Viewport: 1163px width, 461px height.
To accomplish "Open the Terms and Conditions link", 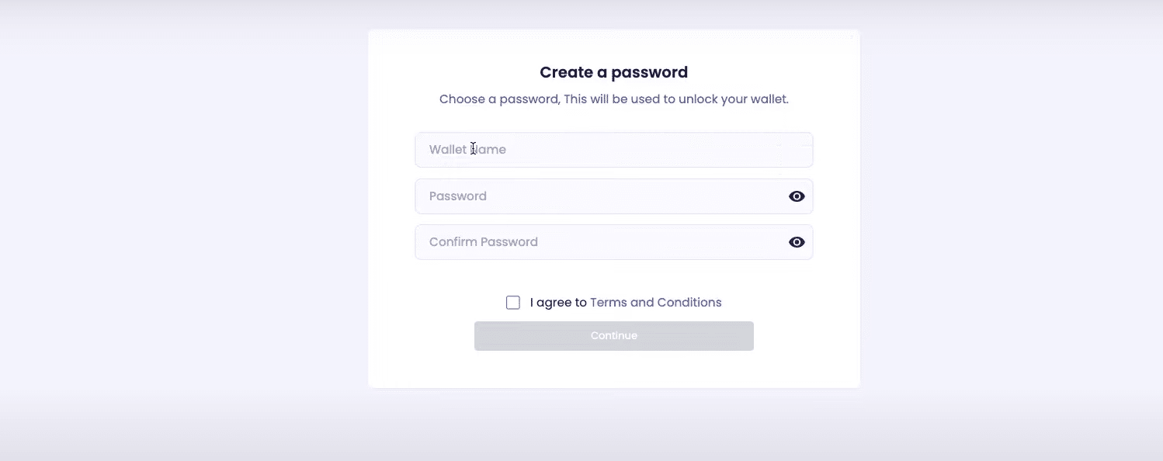I will tap(655, 303).
